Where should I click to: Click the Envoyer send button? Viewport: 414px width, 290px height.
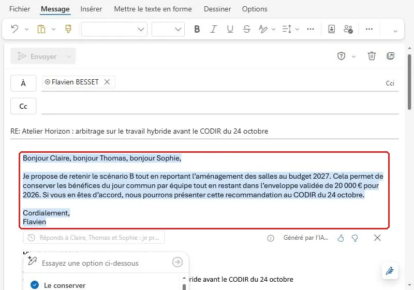[37, 56]
